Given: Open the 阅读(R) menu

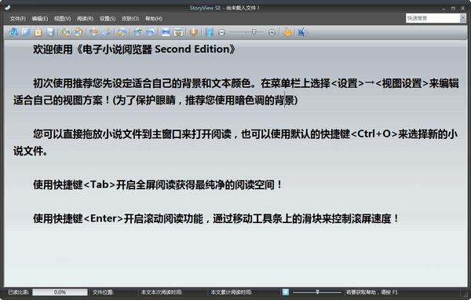Looking at the screenshot, I should pos(85,19).
